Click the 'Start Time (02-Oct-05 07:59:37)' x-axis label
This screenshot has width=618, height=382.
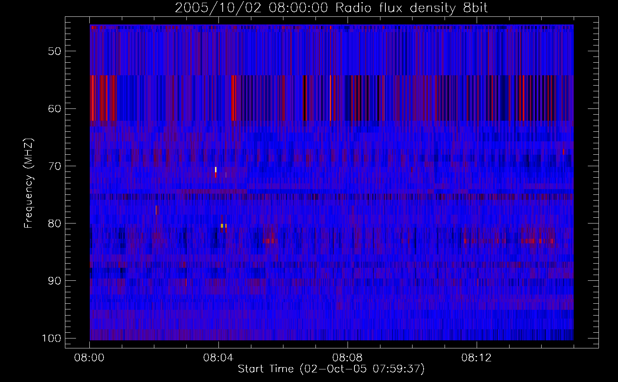(331, 369)
